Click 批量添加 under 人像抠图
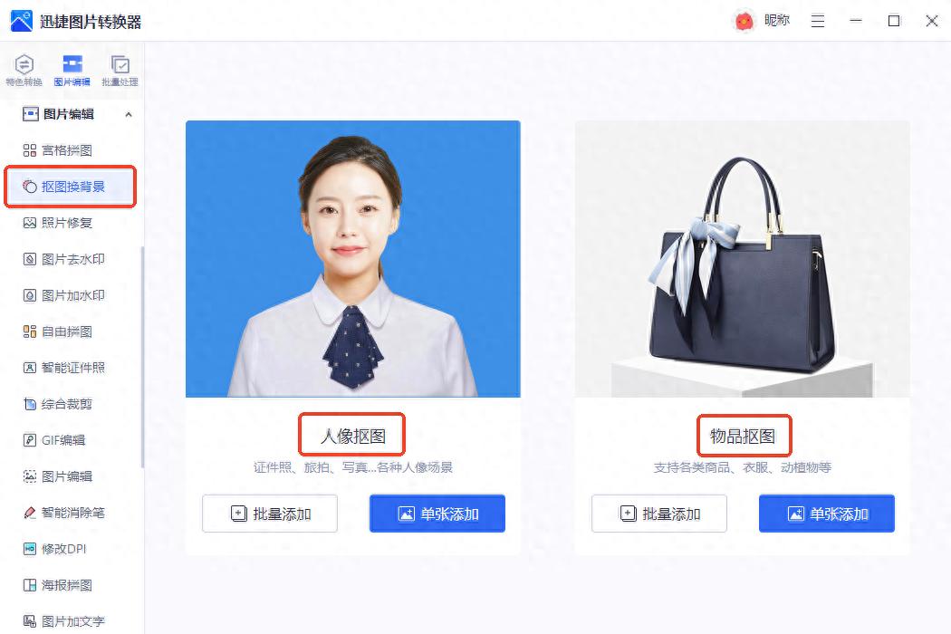The width and height of the screenshot is (951, 634). point(270,514)
